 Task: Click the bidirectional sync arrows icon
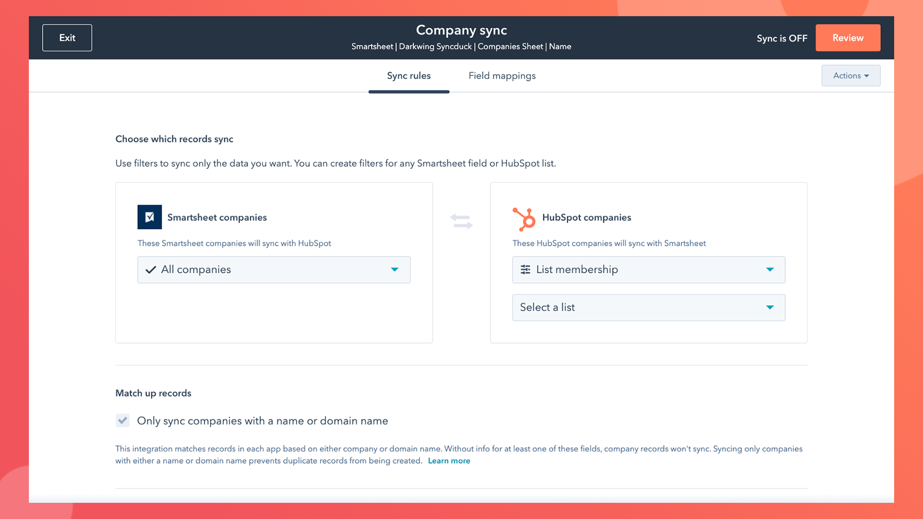(x=461, y=221)
